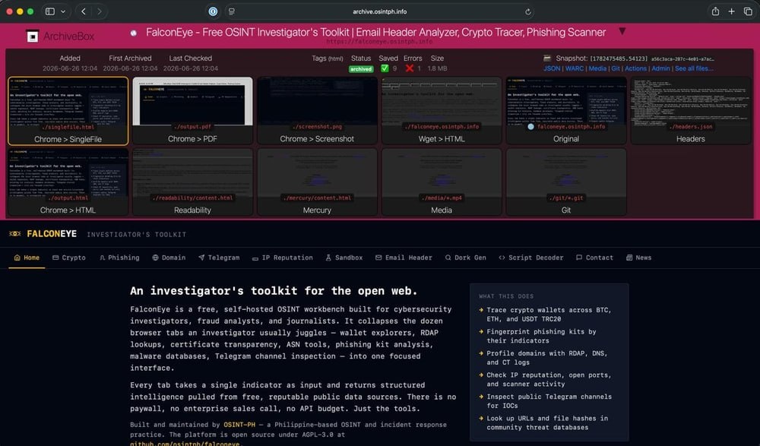Viewport: 760px width, 446px height.
Task: Open See all files link
Action: [x=694, y=68]
